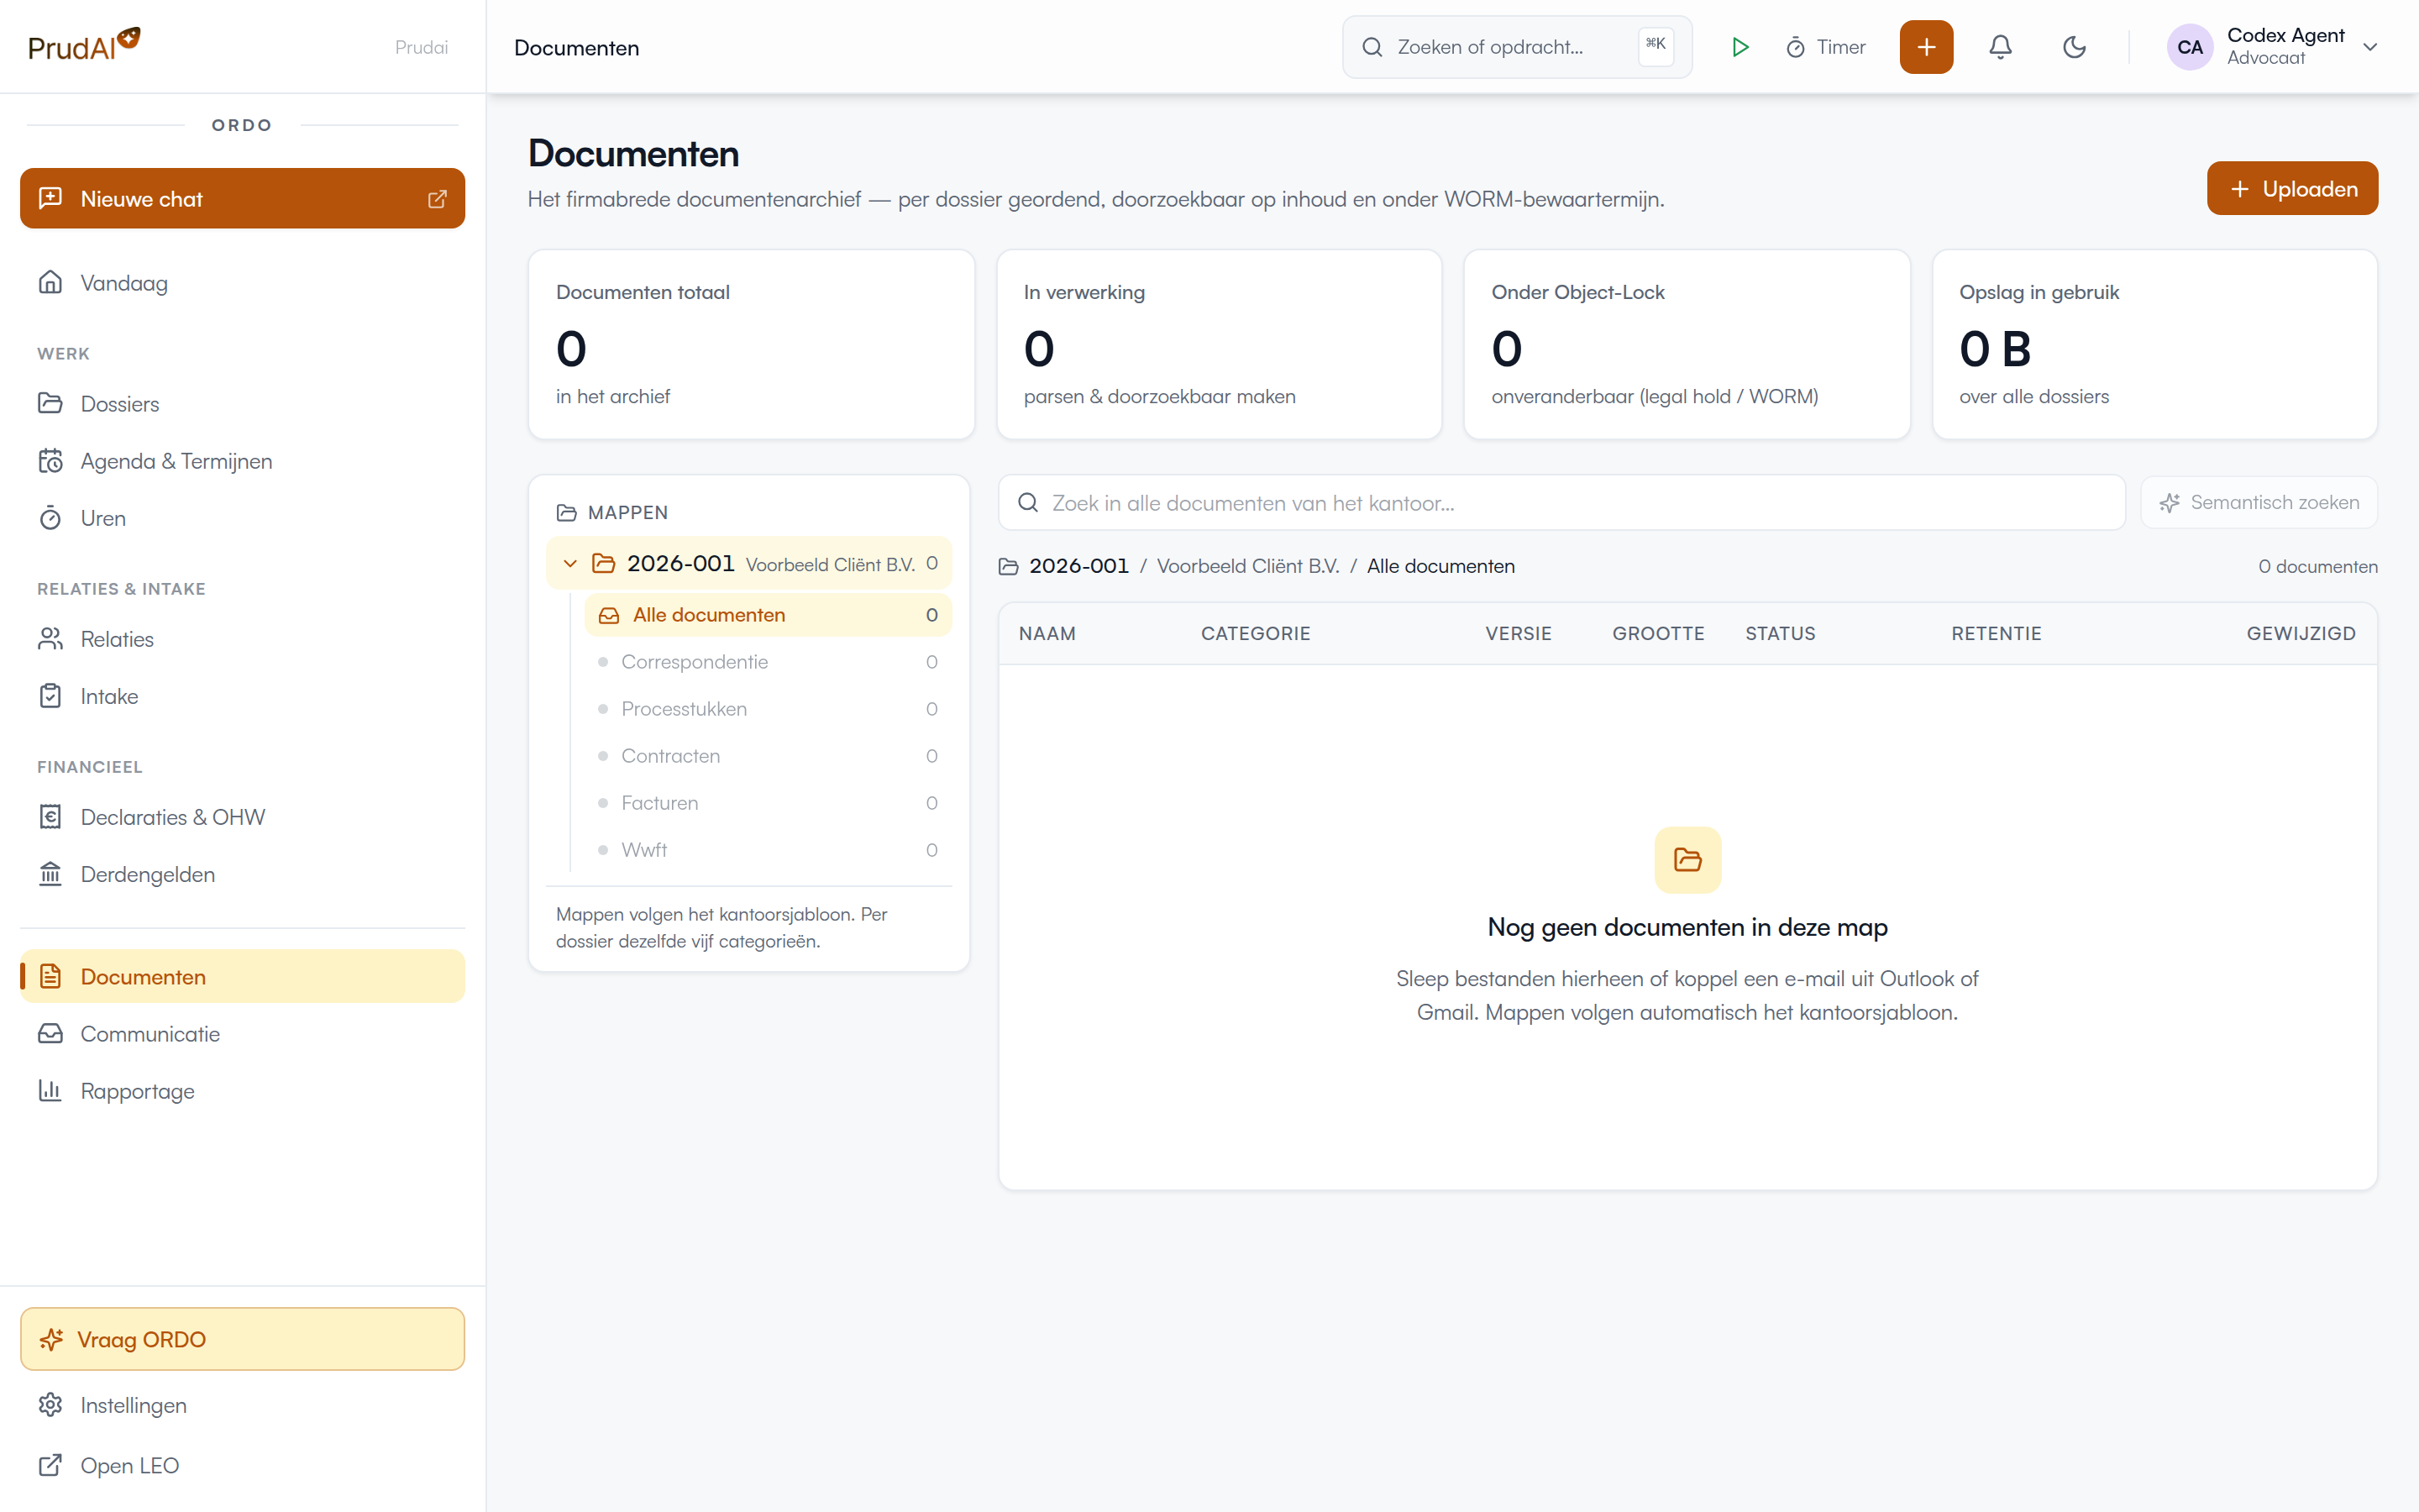
Task: Click the Vraag ORDO button
Action: click(x=242, y=1339)
